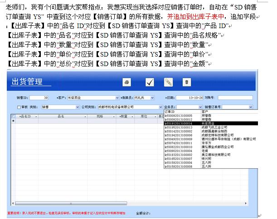Click the print icon in the header
This screenshot has height=219, width=277.
(x=127, y=82)
